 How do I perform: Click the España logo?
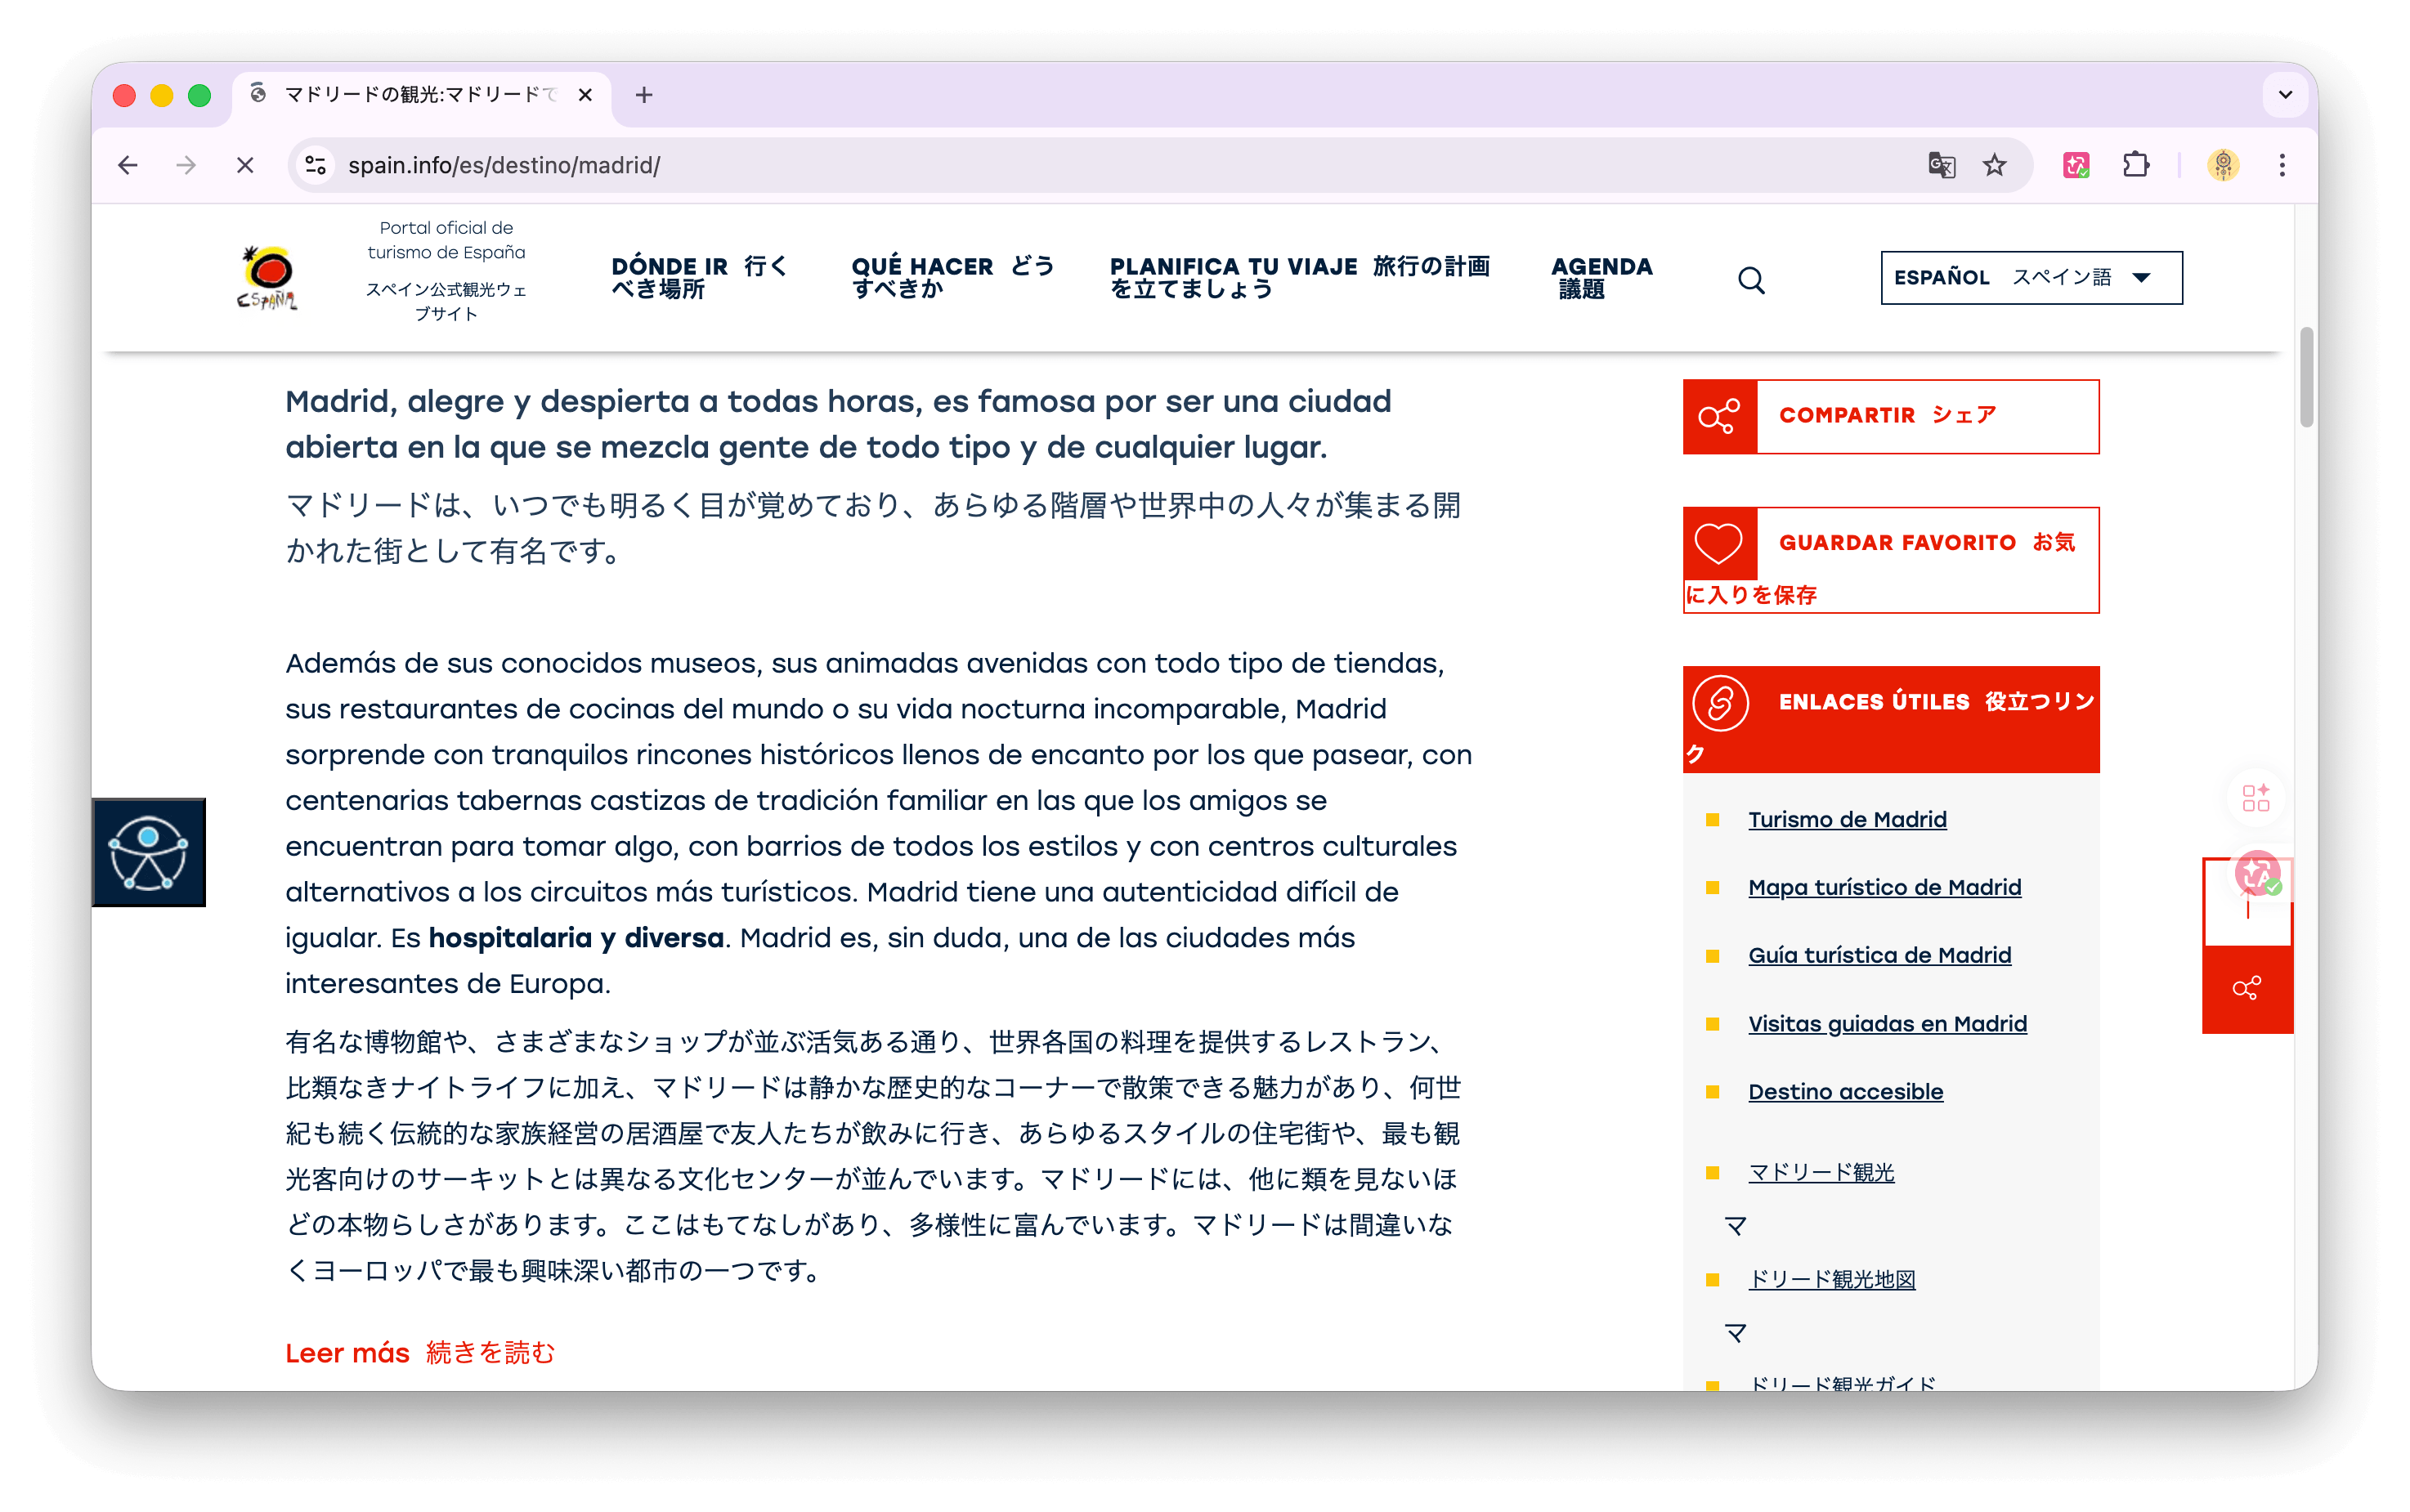point(267,277)
